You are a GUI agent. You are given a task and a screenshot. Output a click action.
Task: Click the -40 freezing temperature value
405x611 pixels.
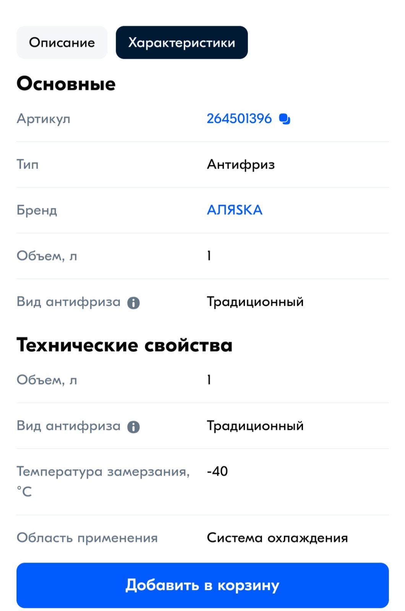tap(217, 471)
